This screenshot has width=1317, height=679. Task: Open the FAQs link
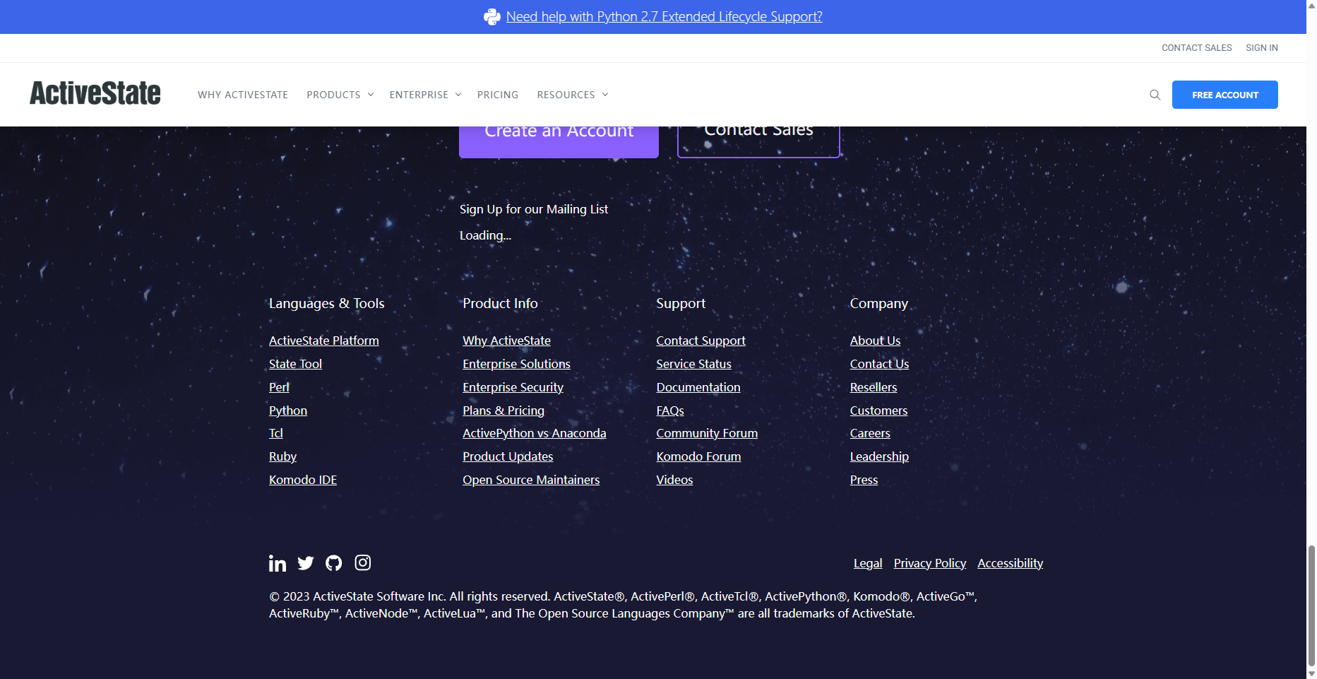click(670, 411)
